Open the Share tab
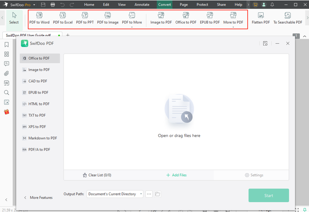Image resolution: width=309 pixels, height=212 pixels. tap(221, 5)
